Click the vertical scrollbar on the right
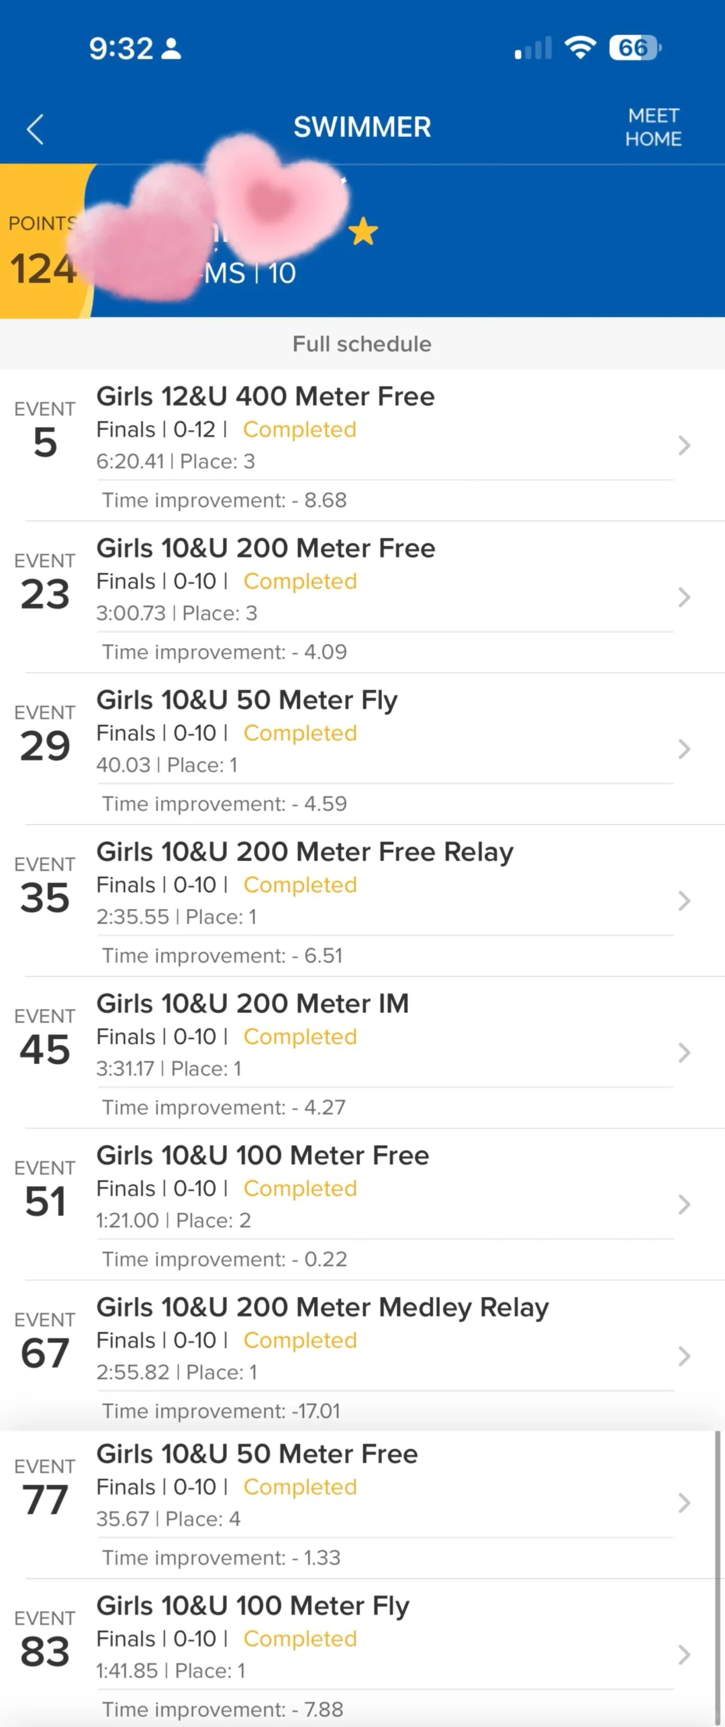Screen dimensions: 725x1727 tap(717, 1579)
